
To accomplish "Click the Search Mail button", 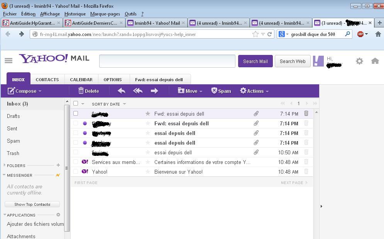I will pyautogui.click(x=255, y=61).
